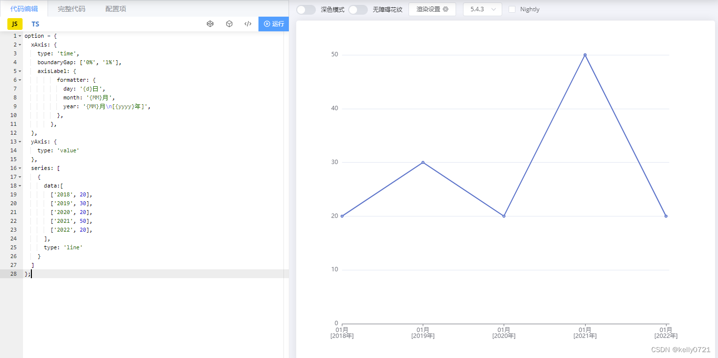718x358 pixels.
Task: Click the x-axis label [2022年]
Action: coord(666,336)
